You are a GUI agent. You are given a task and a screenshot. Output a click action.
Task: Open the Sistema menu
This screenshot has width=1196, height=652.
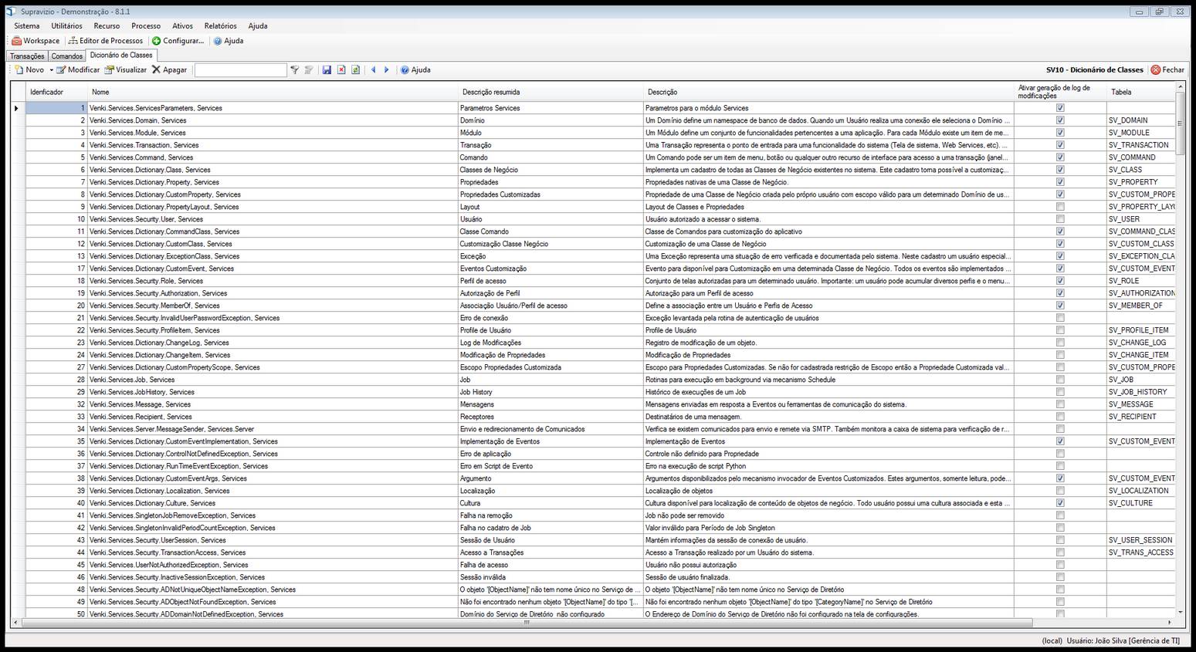(27, 26)
